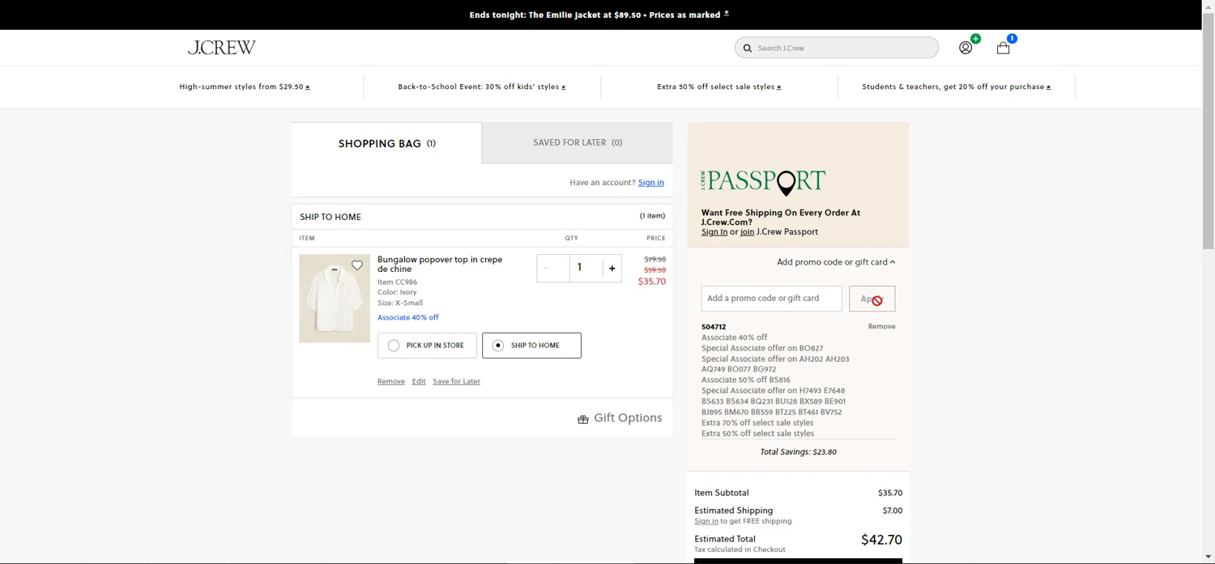This screenshot has height=564, width=1215.
Task: Click Sign in to get FREE shipping
Action: pos(706,521)
